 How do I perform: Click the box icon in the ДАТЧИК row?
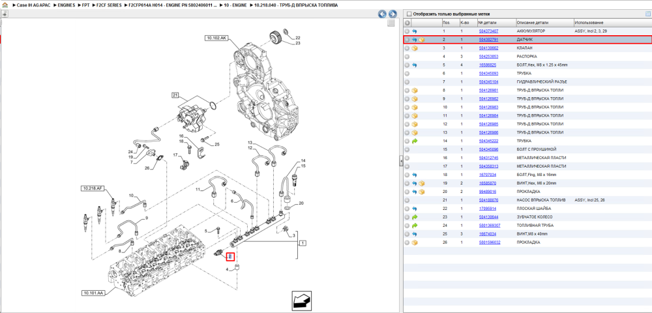(x=422, y=40)
